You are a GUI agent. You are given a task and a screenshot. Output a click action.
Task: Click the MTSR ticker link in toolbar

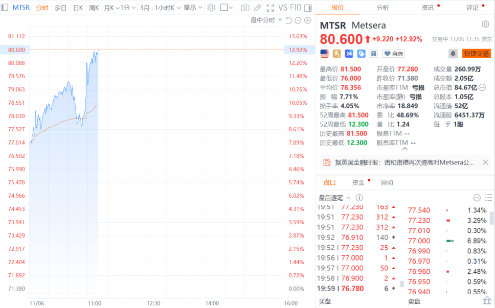click(x=21, y=7)
